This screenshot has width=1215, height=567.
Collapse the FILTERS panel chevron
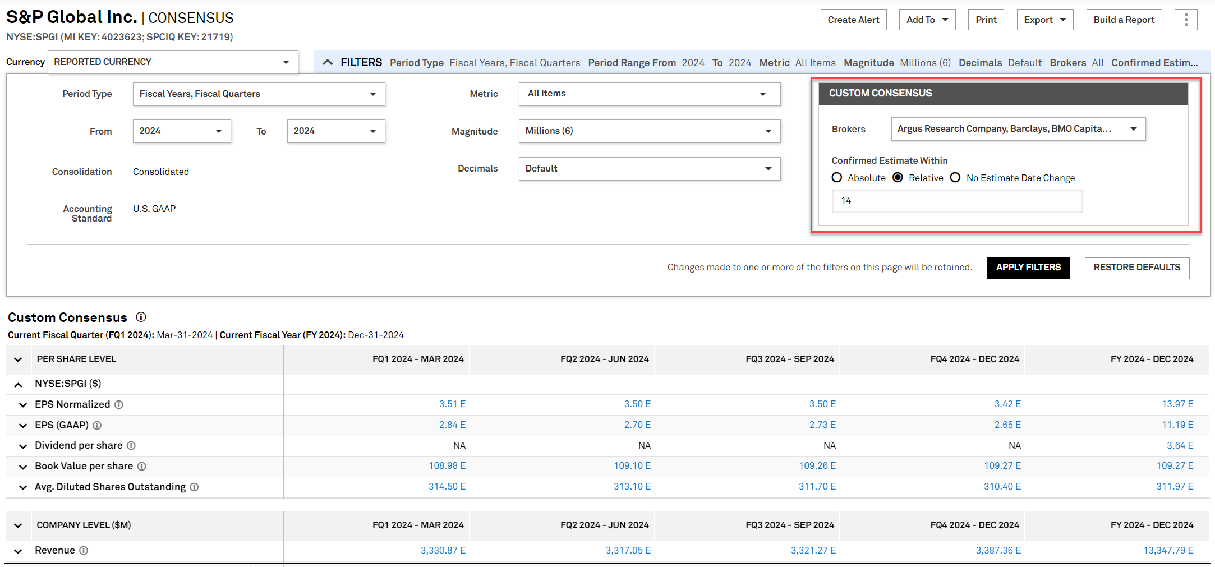pyautogui.click(x=328, y=63)
